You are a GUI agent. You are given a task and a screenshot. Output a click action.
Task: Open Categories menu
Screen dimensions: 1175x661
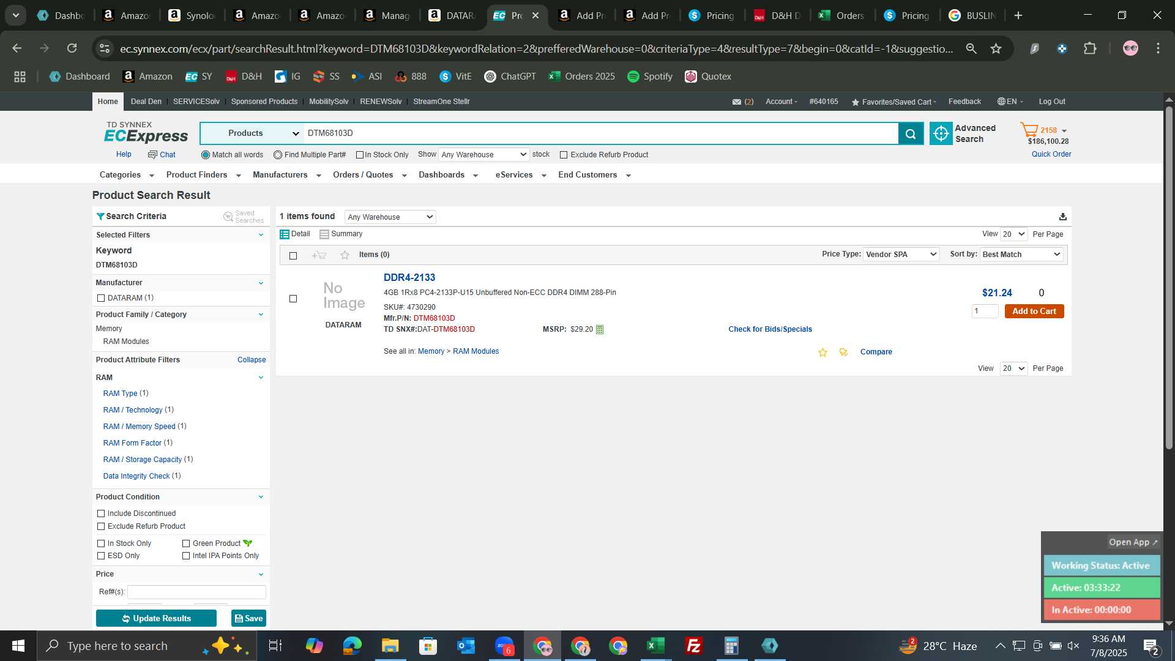click(x=127, y=175)
